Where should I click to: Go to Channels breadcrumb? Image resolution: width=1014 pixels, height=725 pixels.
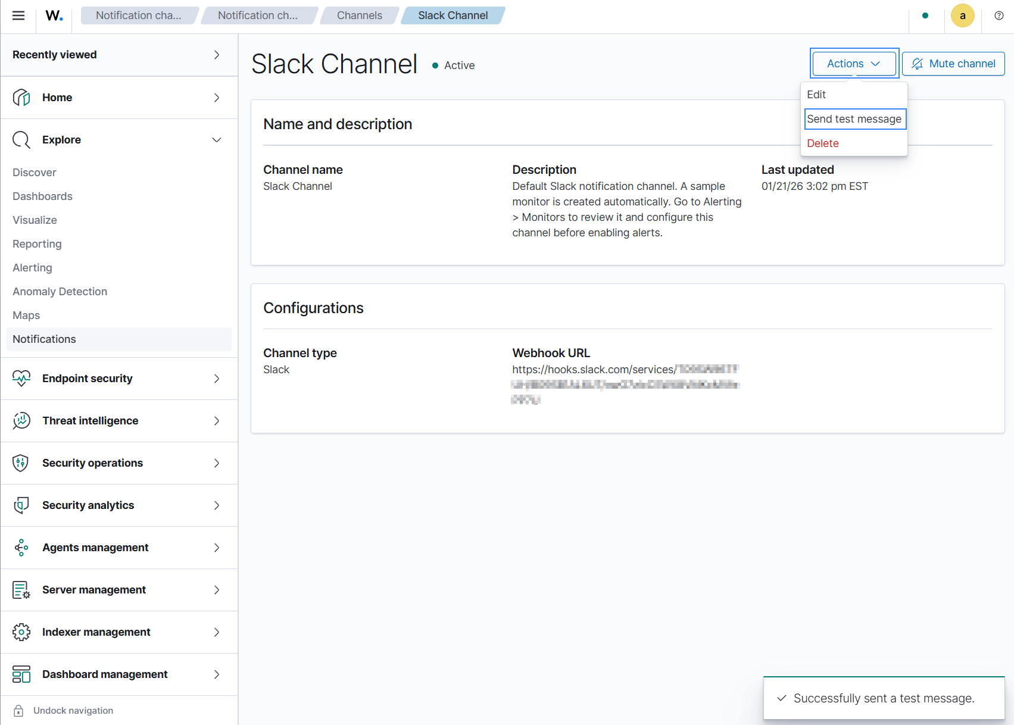pyautogui.click(x=360, y=15)
